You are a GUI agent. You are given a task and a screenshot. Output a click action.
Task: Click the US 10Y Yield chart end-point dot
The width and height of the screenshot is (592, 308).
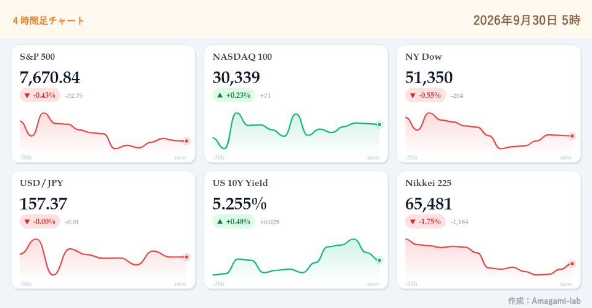379,260
